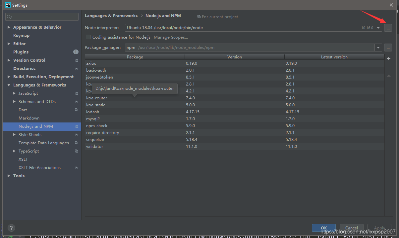Sort by the Version column header
Image resolution: width=399 pixels, height=238 pixels.
click(235, 57)
